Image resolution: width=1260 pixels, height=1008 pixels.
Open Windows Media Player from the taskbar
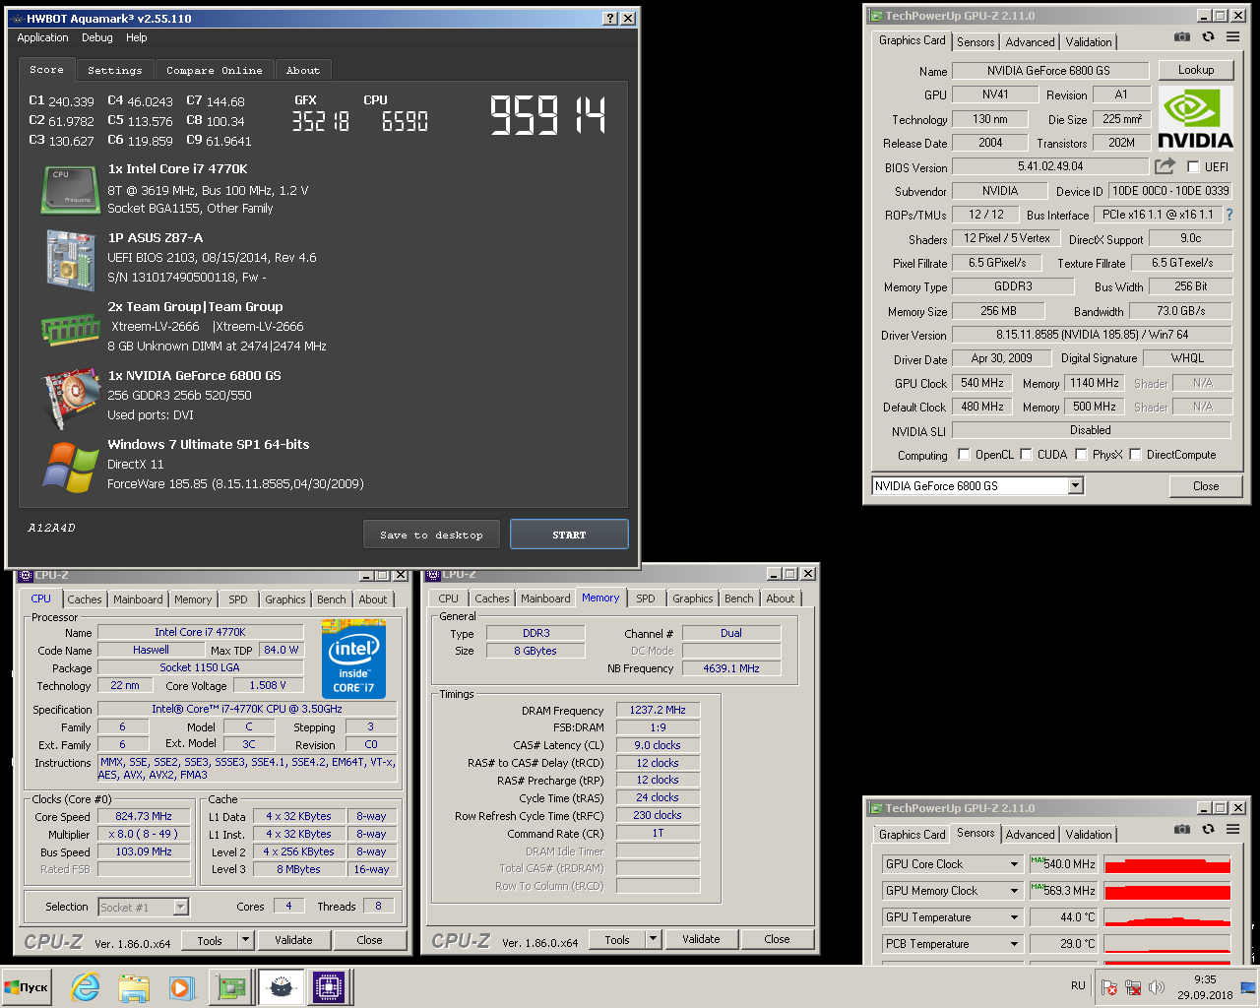[x=181, y=986]
